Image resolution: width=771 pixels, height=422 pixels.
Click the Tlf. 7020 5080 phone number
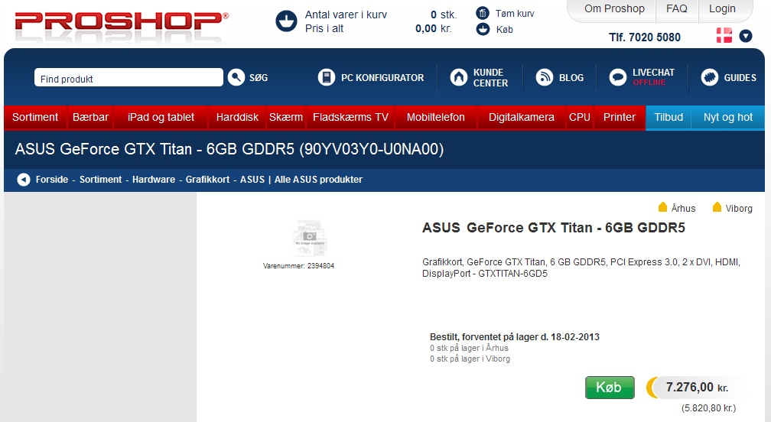tap(645, 37)
